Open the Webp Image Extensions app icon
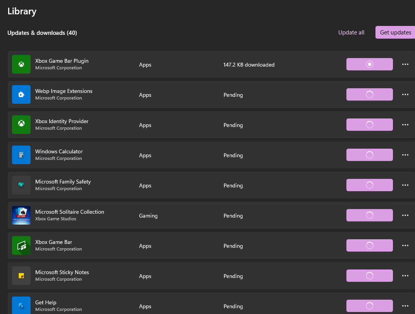Viewport: 415px width, 314px height. (x=21, y=94)
